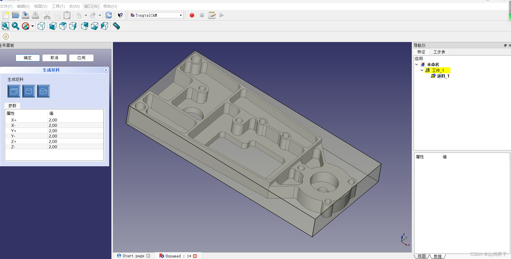Stop macro recording square icon

point(202,15)
